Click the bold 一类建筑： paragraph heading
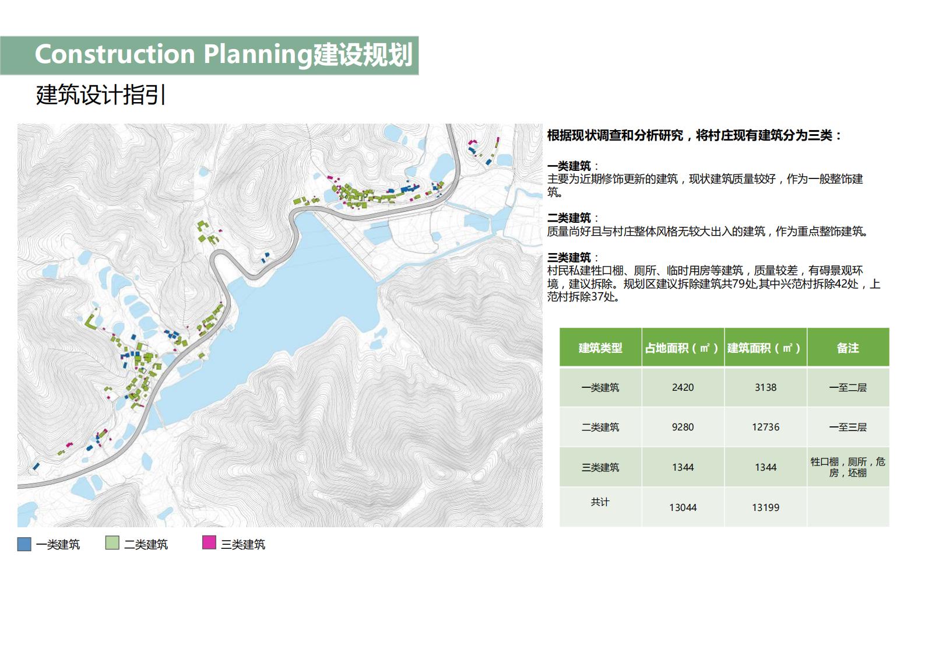This screenshot has width=925, height=655. pos(573,166)
